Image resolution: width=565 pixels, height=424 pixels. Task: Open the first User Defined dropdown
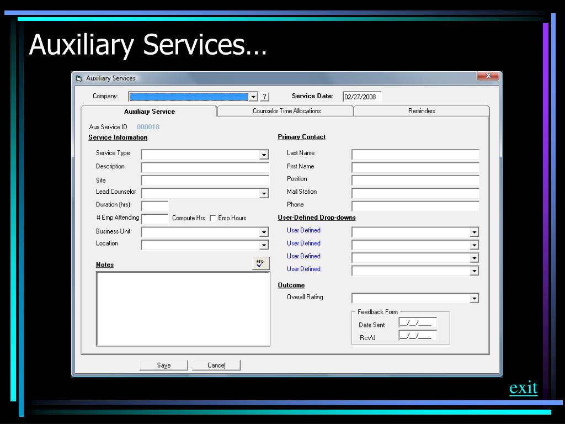474,232
